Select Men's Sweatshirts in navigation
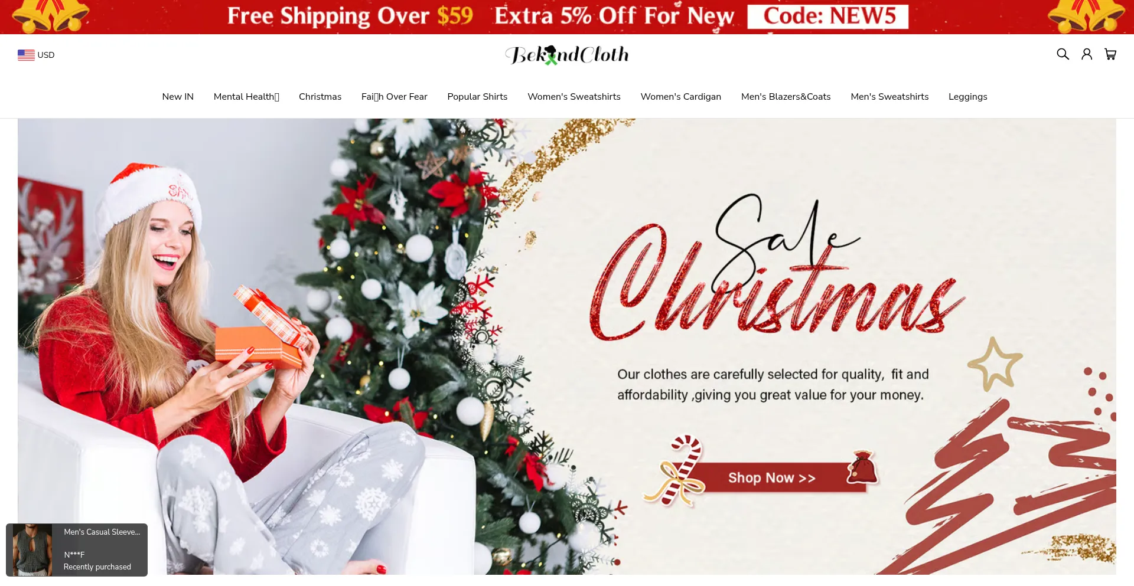The image size is (1134, 586). [889, 97]
